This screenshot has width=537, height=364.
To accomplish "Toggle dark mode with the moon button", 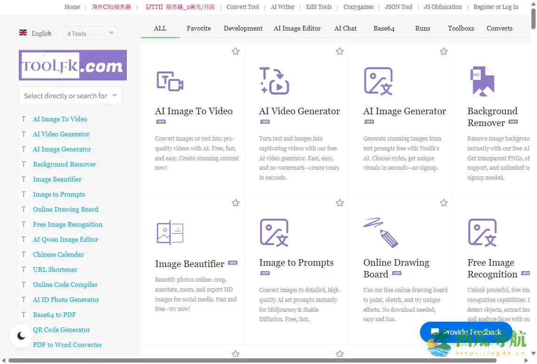I will pos(21,336).
